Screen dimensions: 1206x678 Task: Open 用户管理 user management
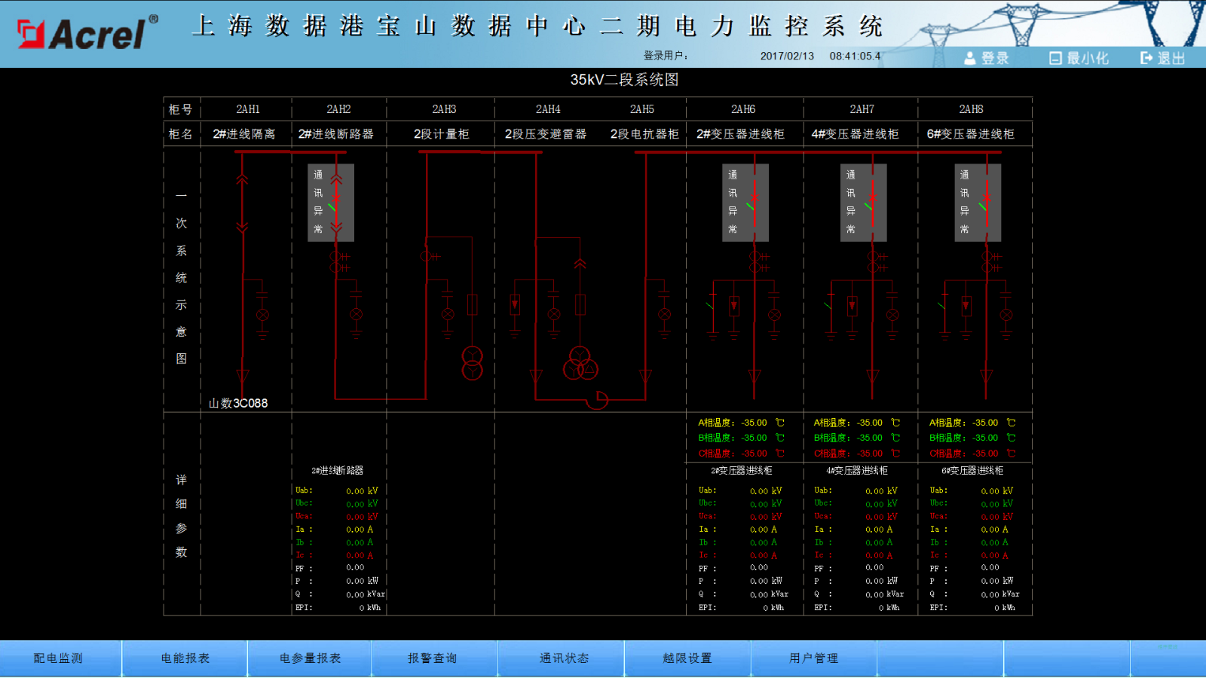(x=813, y=658)
